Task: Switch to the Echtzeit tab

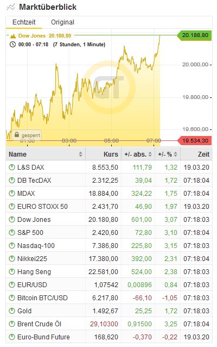Action: click(x=24, y=22)
